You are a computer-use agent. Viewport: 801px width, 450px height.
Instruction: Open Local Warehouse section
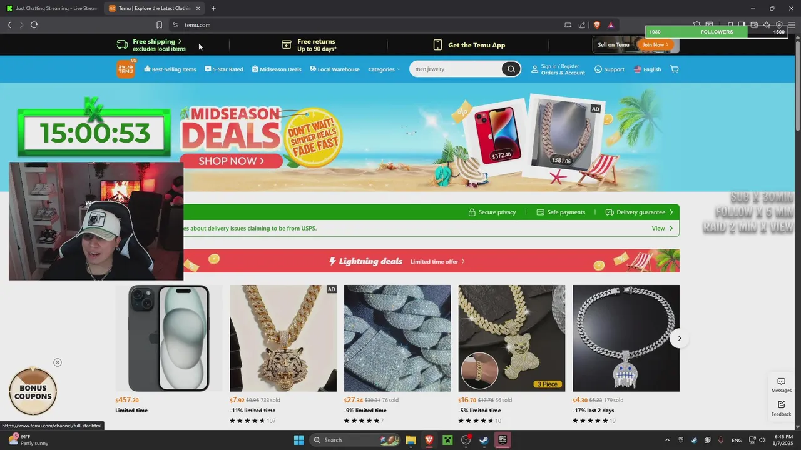point(335,69)
